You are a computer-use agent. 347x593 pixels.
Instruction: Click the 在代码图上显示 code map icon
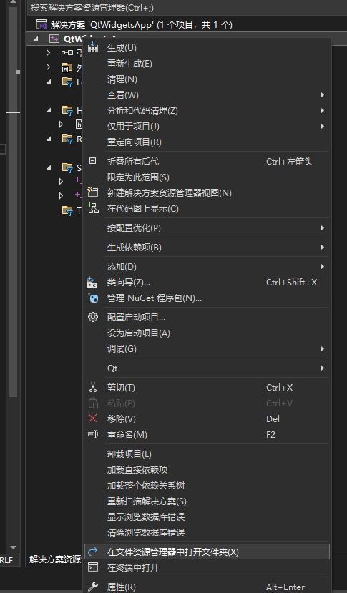click(x=93, y=208)
